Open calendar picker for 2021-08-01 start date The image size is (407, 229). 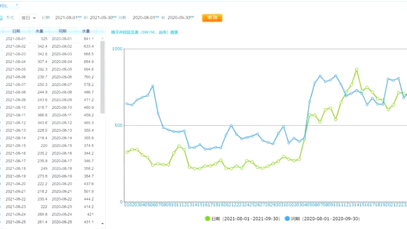(x=80, y=18)
